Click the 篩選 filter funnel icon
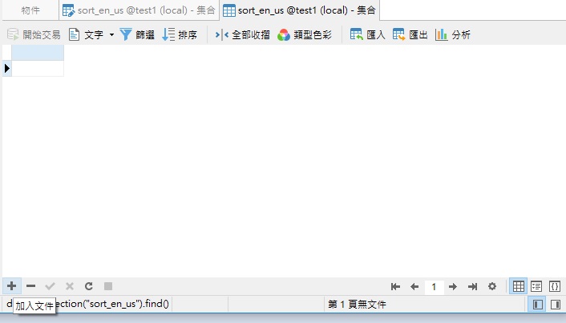 click(x=126, y=34)
